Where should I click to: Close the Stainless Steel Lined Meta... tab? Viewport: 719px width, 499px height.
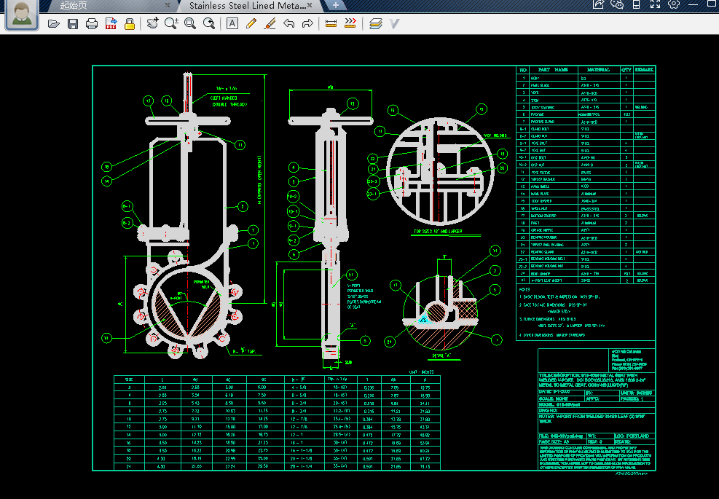[310, 6]
